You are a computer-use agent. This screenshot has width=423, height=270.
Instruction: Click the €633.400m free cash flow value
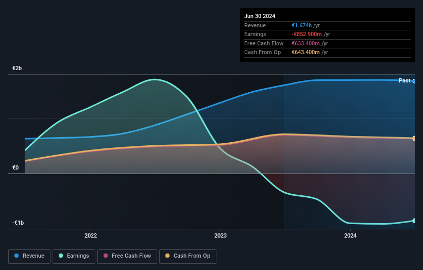[306, 43]
